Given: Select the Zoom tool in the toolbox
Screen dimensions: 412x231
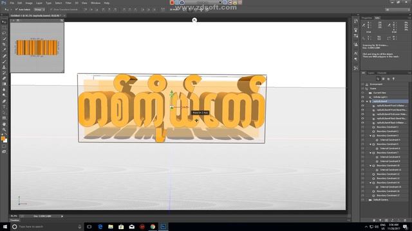Looking at the screenshot, I should coord(4,130).
